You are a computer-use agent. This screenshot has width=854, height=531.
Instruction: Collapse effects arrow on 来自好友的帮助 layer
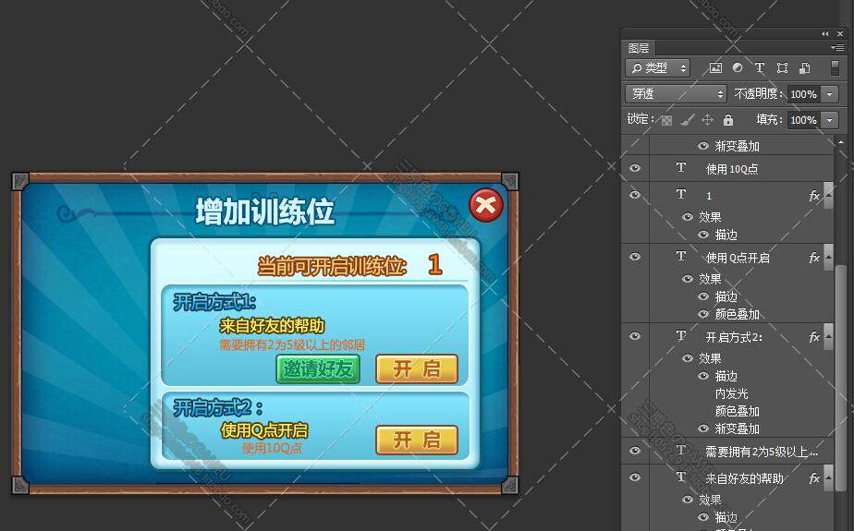(x=828, y=478)
